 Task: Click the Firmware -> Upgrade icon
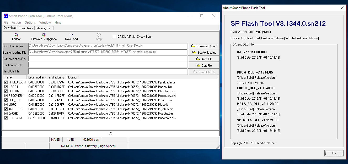click(x=44, y=35)
